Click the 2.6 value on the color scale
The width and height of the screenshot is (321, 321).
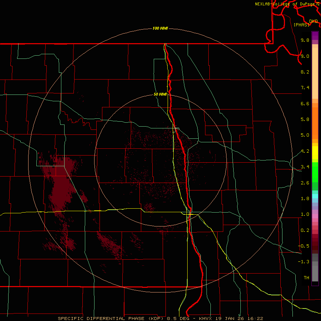tap(305, 183)
